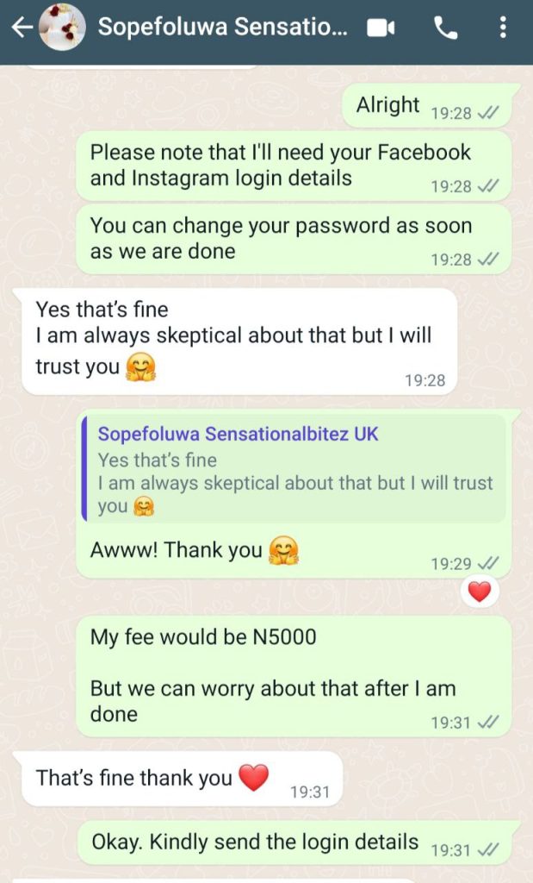Tap the red heart reaction badge
The width and height of the screenshot is (533, 883).
coord(480,592)
